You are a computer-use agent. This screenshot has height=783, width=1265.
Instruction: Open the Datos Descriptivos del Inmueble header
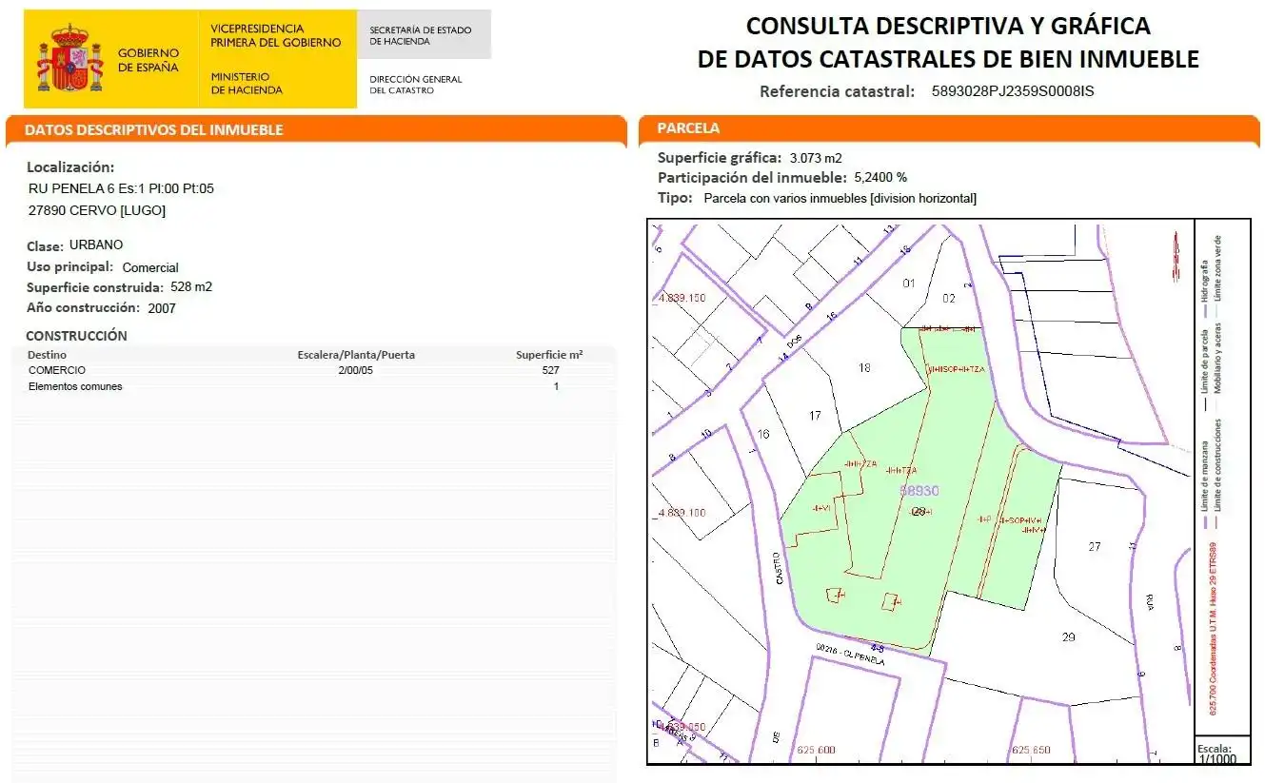[316, 130]
